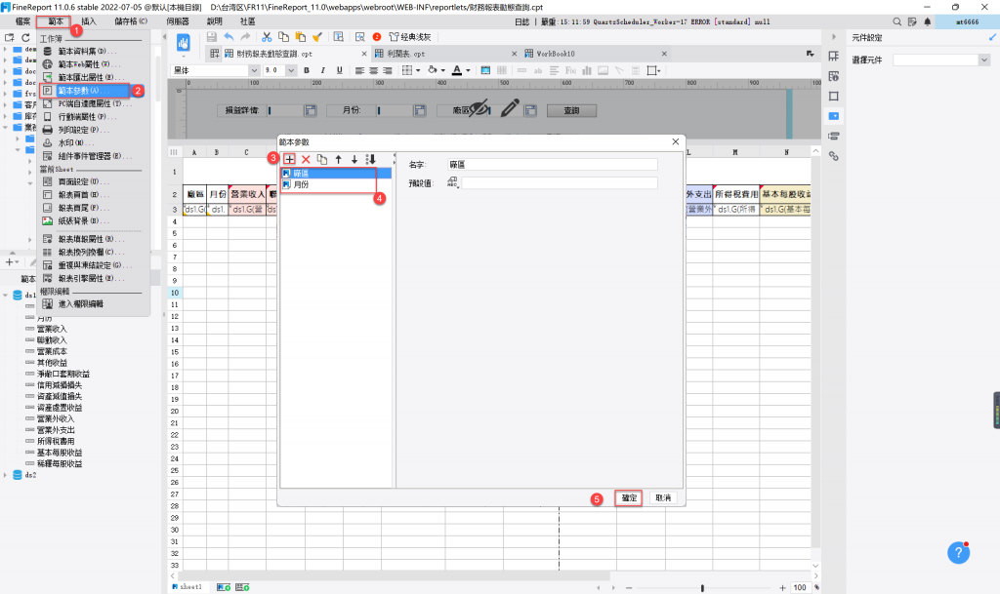1000x594 pixels.
Task: Toggle Underline text formatting
Action: 339,70
